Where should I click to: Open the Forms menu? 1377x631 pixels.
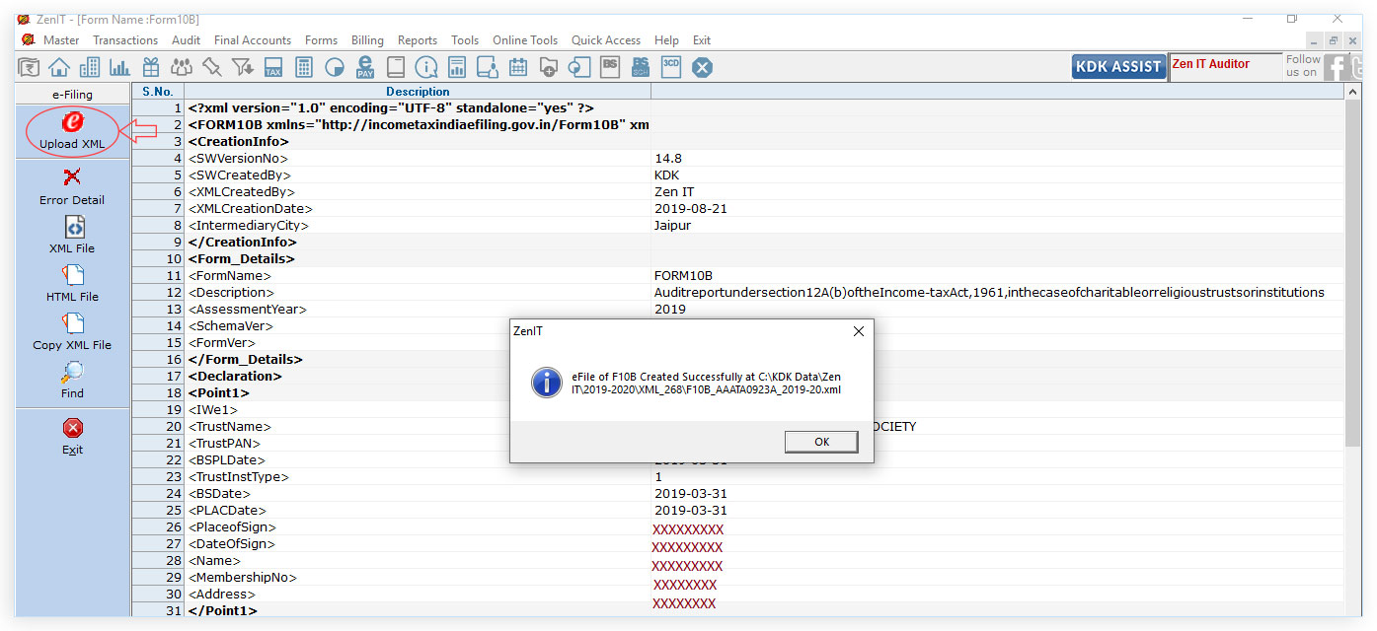[321, 40]
